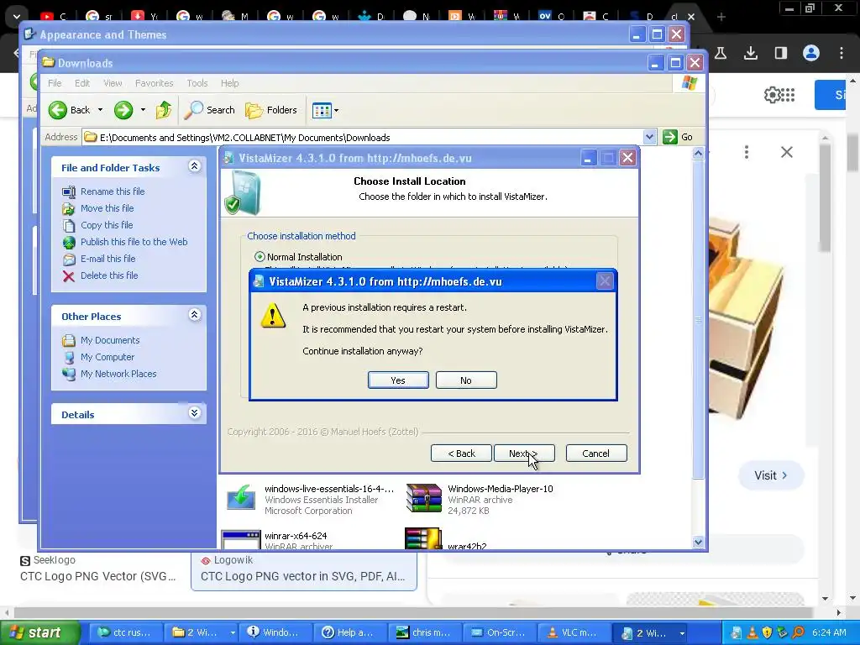Toggle the Folders pane button
Image resolution: width=860 pixels, height=645 pixels.
[271, 110]
